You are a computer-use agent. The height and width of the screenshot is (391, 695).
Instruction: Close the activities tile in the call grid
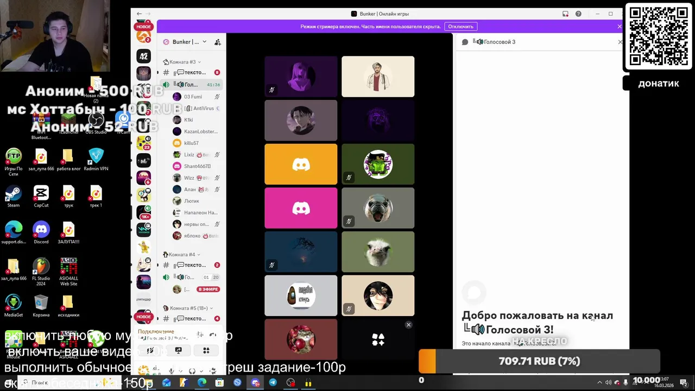point(409,325)
